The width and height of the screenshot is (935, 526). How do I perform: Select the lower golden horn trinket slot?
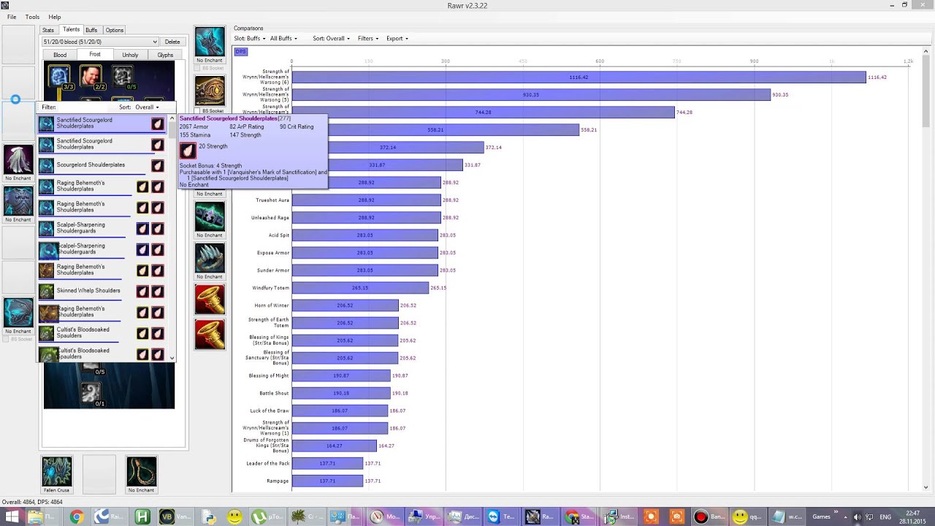pos(210,335)
